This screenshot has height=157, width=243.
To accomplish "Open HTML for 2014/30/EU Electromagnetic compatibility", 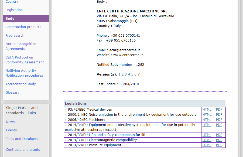I will (207, 140).
